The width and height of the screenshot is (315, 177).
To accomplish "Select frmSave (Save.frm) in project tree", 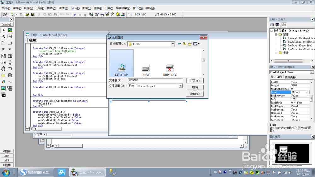I will point(300,45).
